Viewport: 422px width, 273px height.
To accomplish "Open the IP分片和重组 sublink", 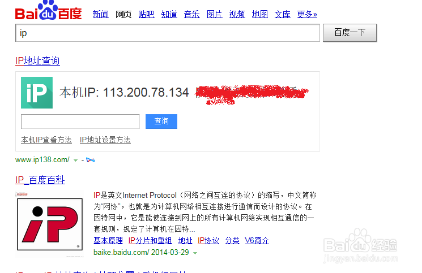I will (x=150, y=241).
